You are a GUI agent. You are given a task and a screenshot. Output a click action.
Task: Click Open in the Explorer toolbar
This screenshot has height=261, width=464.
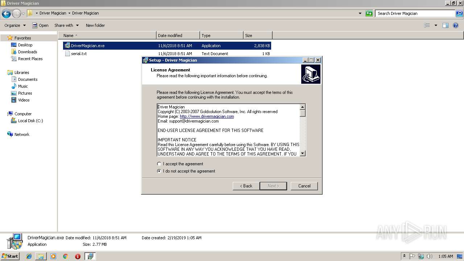click(40, 25)
